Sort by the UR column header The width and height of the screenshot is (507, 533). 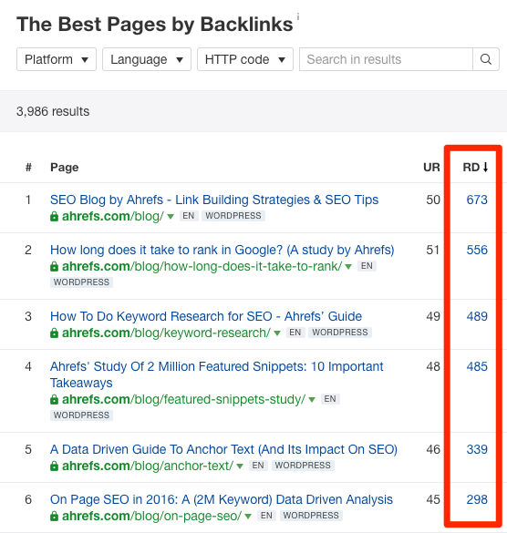(x=431, y=168)
